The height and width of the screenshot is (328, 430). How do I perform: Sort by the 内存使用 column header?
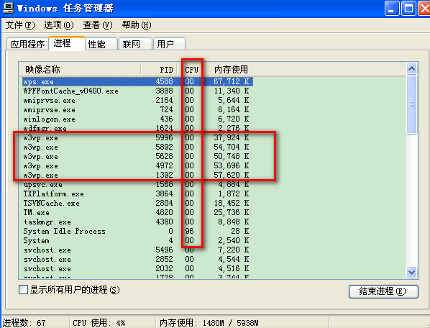[231, 70]
